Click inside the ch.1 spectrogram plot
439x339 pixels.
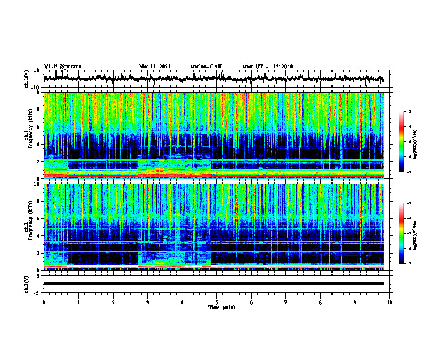(213, 135)
